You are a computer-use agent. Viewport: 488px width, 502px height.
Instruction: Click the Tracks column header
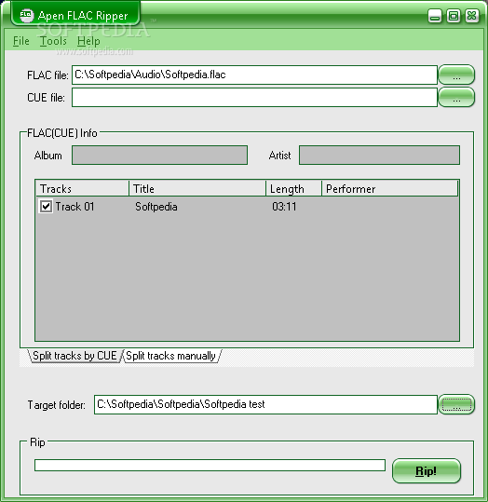coord(82,188)
